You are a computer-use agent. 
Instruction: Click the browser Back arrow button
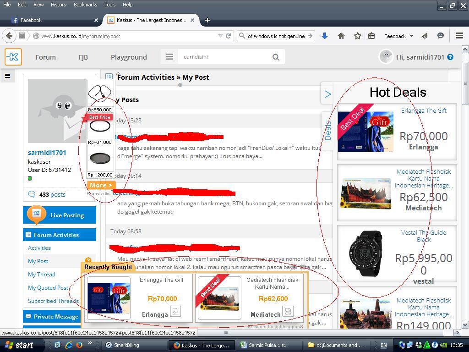tap(9, 36)
